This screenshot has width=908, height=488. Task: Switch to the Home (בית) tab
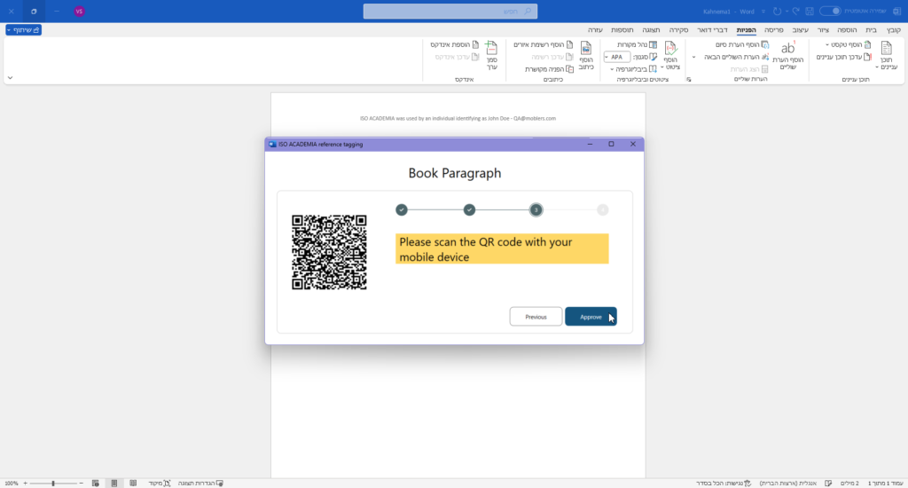point(871,29)
